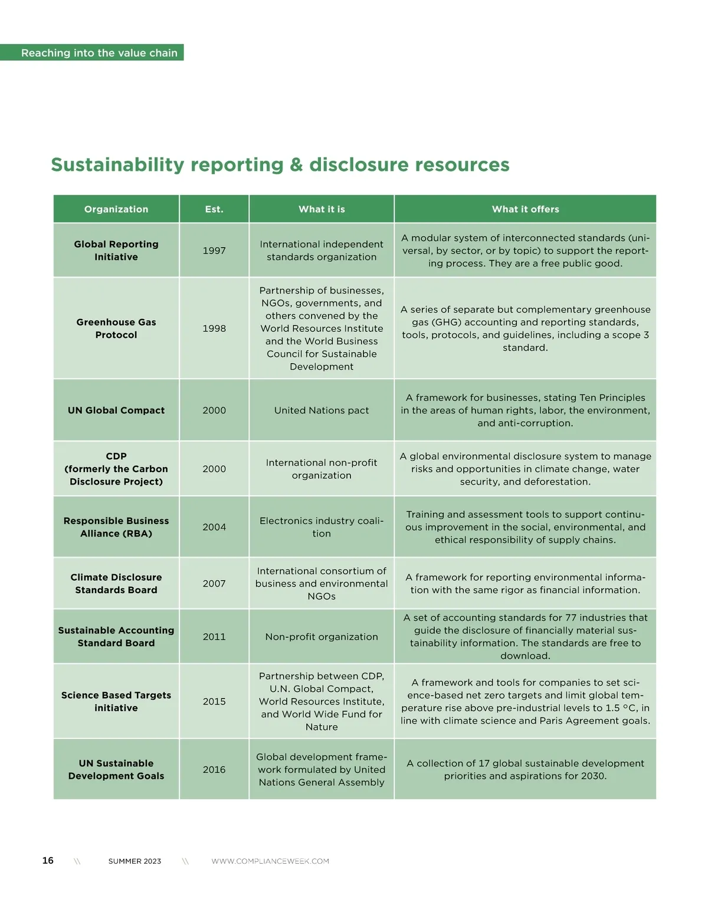
Task: Click the Science Based Targets initiative cell
Action: click(116, 702)
